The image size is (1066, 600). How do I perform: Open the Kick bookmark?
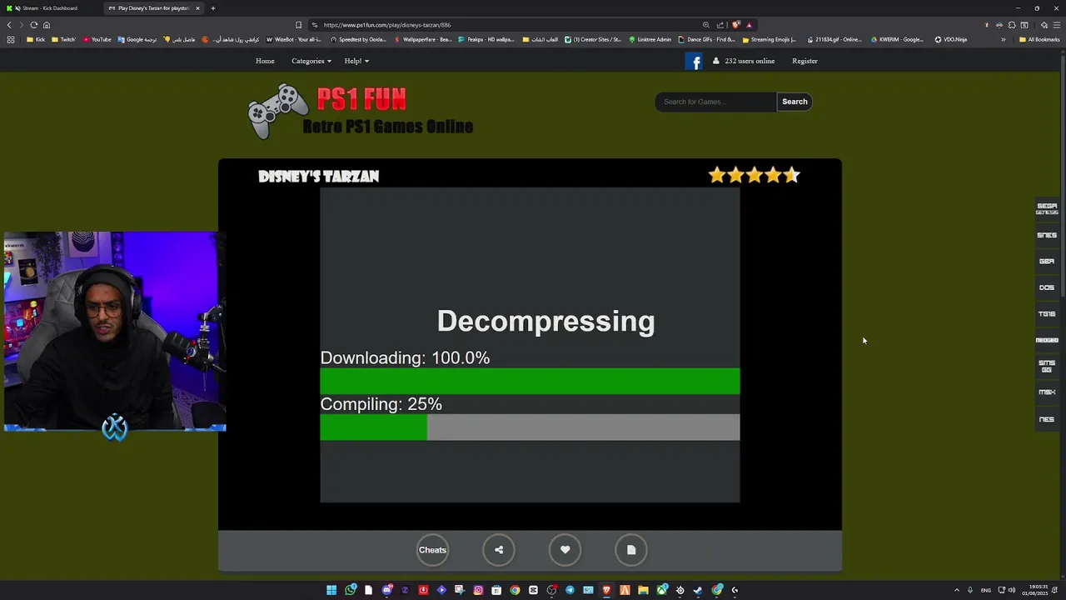[x=36, y=39]
